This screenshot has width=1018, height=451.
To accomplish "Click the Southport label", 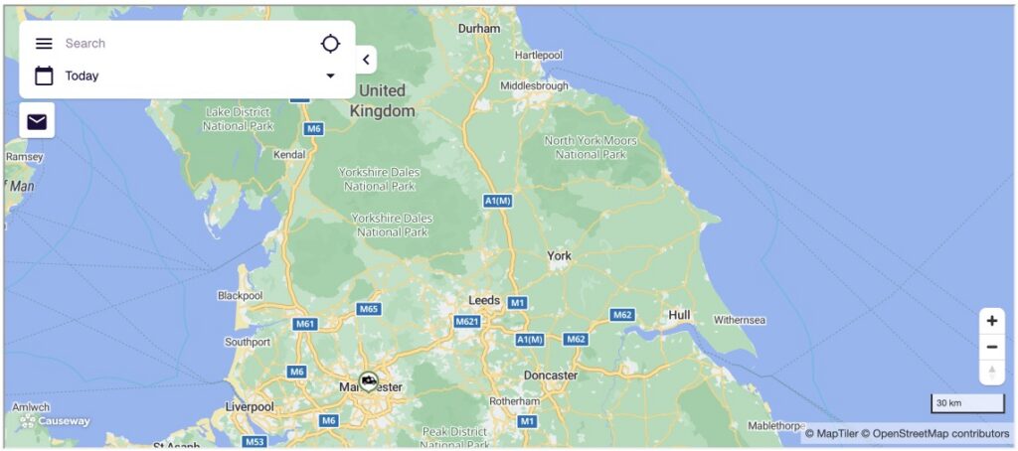I will (x=248, y=342).
